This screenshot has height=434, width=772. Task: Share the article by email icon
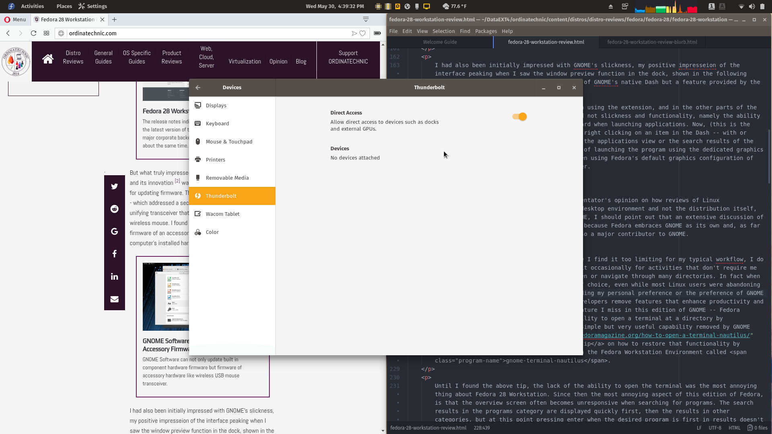(x=115, y=299)
